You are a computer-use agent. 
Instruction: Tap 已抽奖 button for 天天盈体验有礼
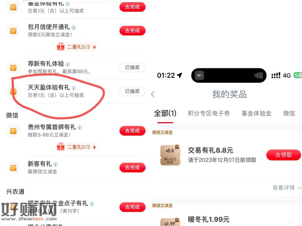pos(132,91)
